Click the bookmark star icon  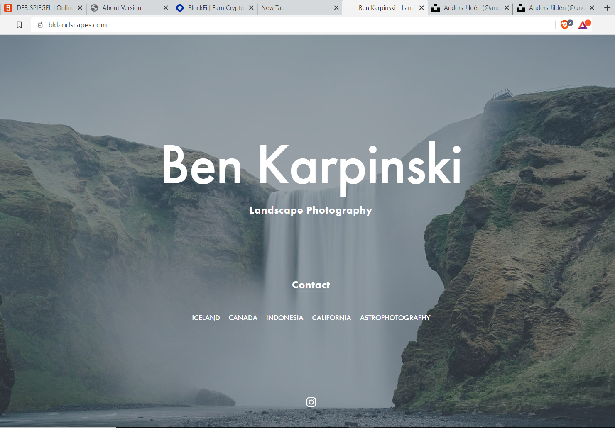19,24
